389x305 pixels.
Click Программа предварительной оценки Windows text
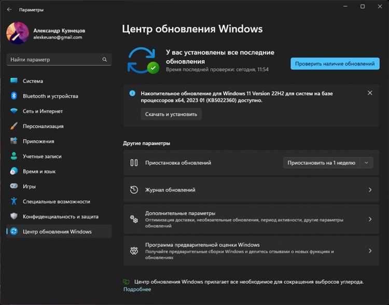[x=202, y=245]
